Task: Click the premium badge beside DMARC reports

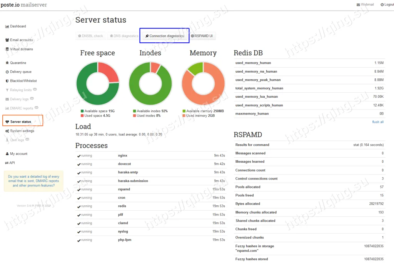Action: [x=37, y=108]
